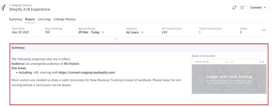Open the convert-staging.myshopify.com URL link
The width and height of the screenshot is (272, 107).
[x=87, y=72]
